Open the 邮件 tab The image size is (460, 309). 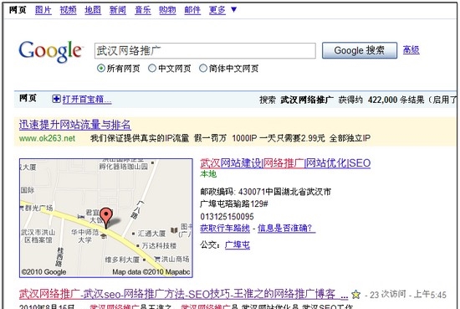click(x=192, y=10)
